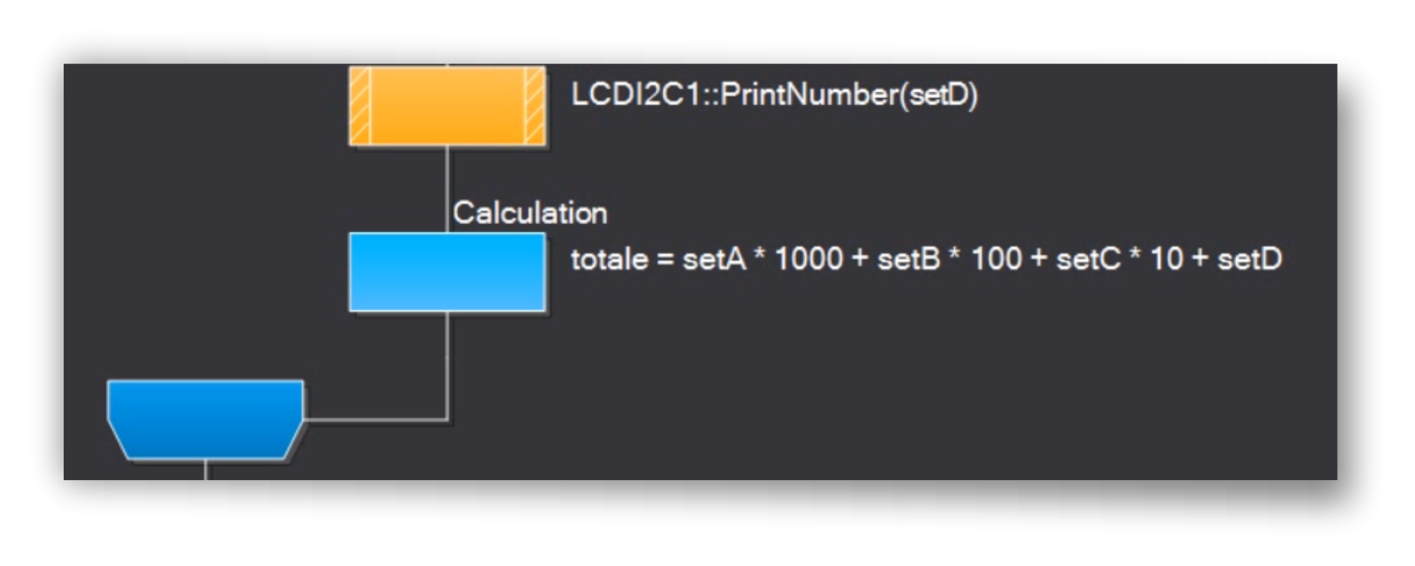Click the LCDI2C1::PrintNumber(setD) macro label
1415x566 pixels.
(x=774, y=94)
